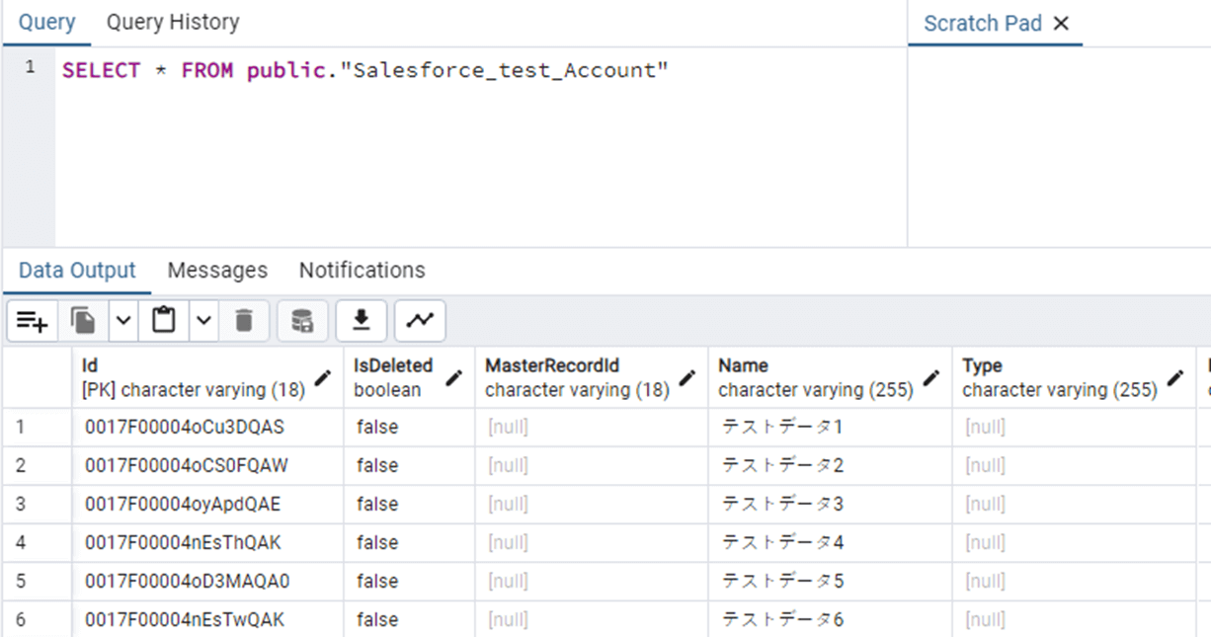Switch to the Query History tab
This screenshot has width=1211, height=637.
click(173, 22)
